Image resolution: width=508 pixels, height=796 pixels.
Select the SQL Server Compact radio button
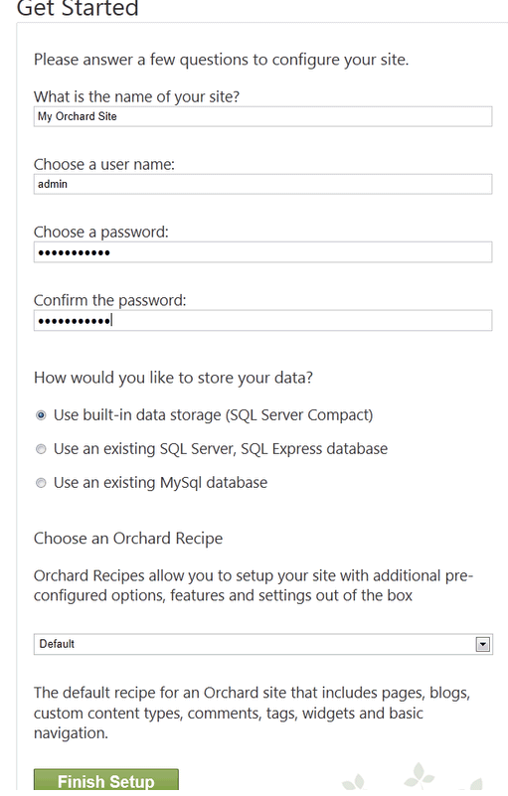tap(41, 415)
